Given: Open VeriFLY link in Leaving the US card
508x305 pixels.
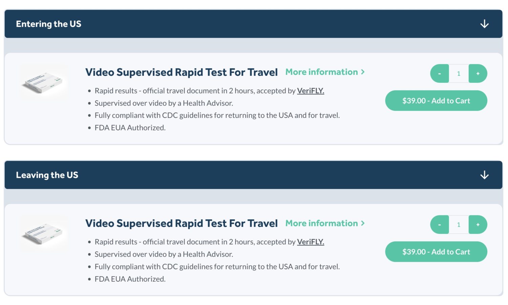Looking at the screenshot, I should pos(311,242).
